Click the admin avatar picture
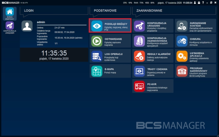219x137 pixels. [x=27, y=26]
